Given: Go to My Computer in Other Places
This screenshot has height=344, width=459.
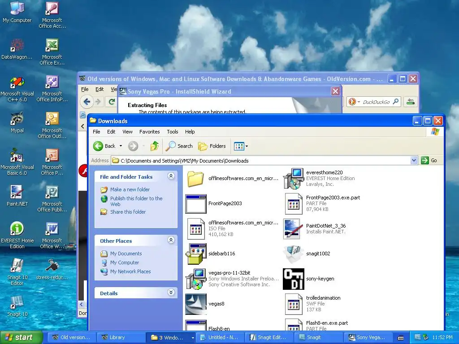Looking at the screenshot, I should coord(125,262).
